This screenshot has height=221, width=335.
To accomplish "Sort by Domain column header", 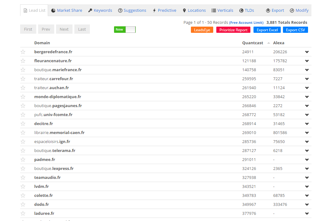I will tap(42, 43).
